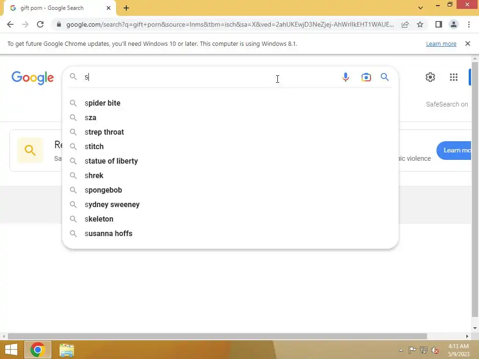
Task: Click the muted volume tray icon
Action: (435, 350)
